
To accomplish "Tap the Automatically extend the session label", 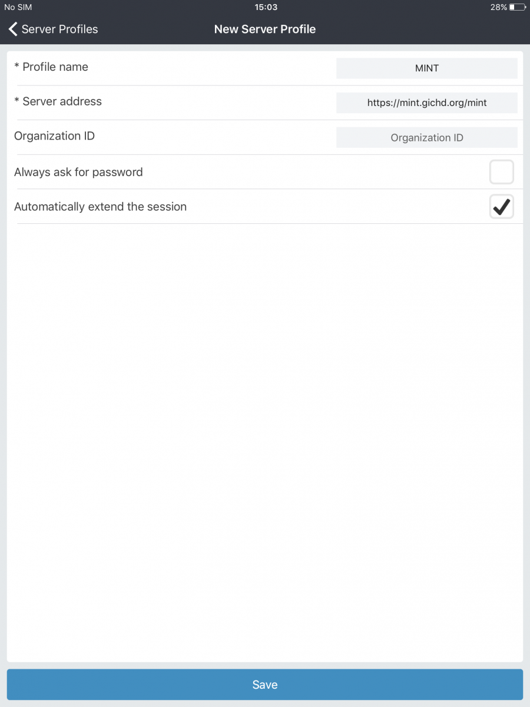I will tap(100, 207).
